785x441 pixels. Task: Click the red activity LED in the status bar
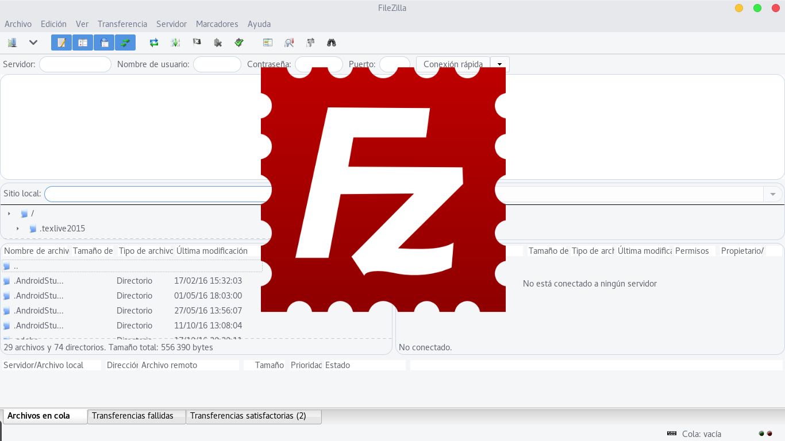[769, 434]
